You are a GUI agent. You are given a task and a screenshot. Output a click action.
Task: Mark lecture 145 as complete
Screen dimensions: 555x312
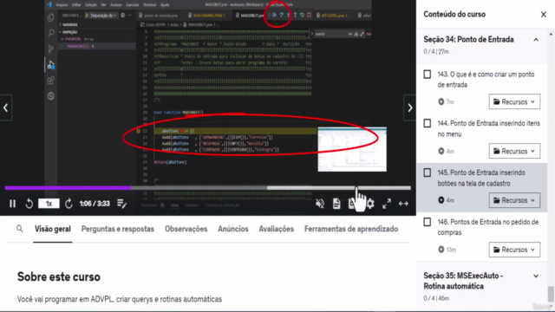coord(428,172)
